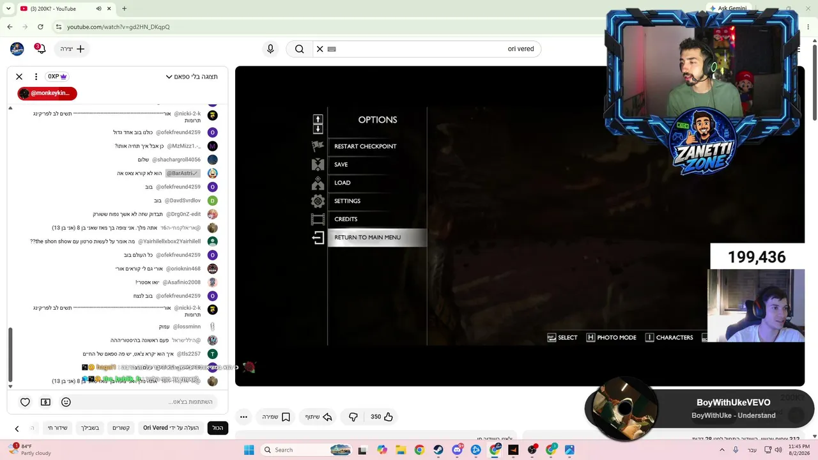Open the on-screen keyboard icon in search

(332, 49)
